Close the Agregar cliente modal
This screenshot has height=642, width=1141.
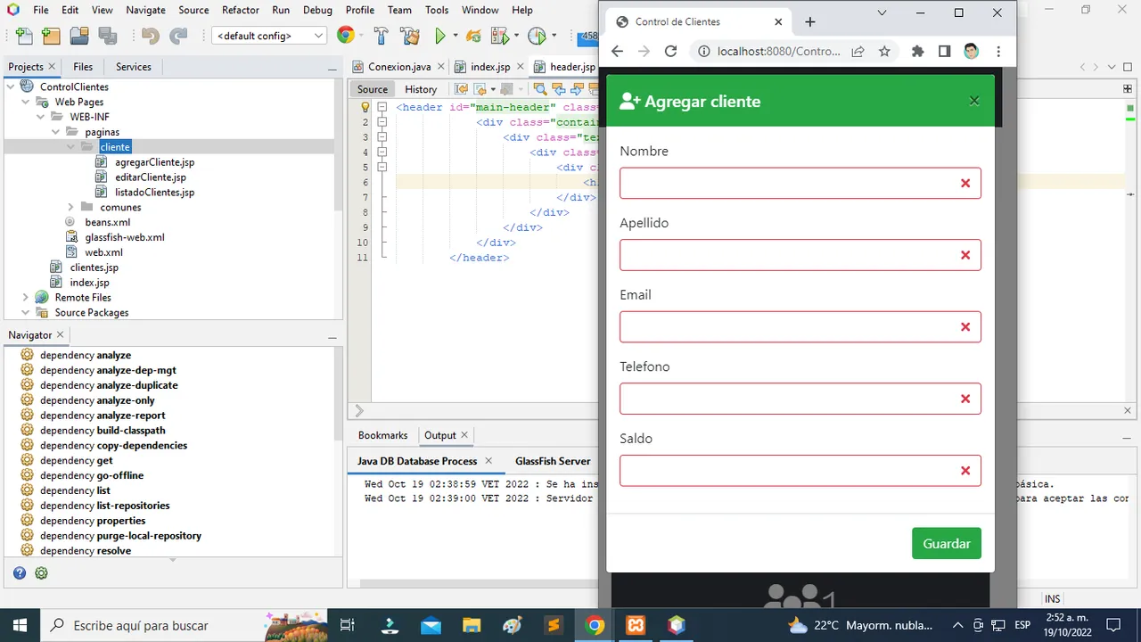(974, 101)
